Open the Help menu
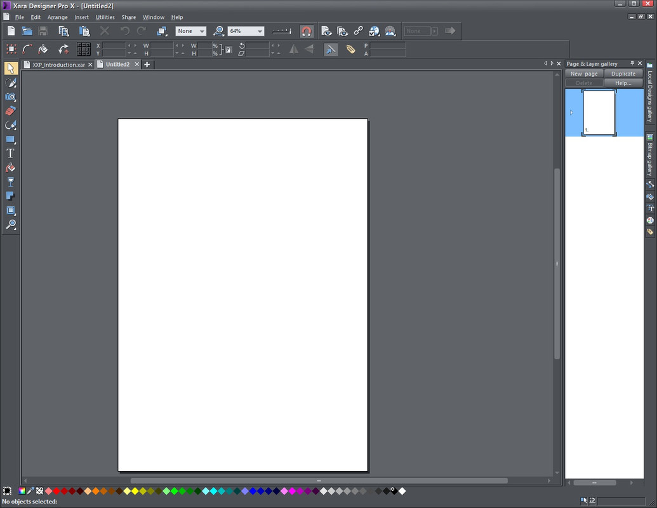The width and height of the screenshot is (657, 508). pos(177,17)
